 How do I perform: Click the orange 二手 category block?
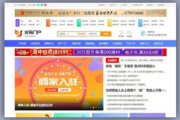48,23
